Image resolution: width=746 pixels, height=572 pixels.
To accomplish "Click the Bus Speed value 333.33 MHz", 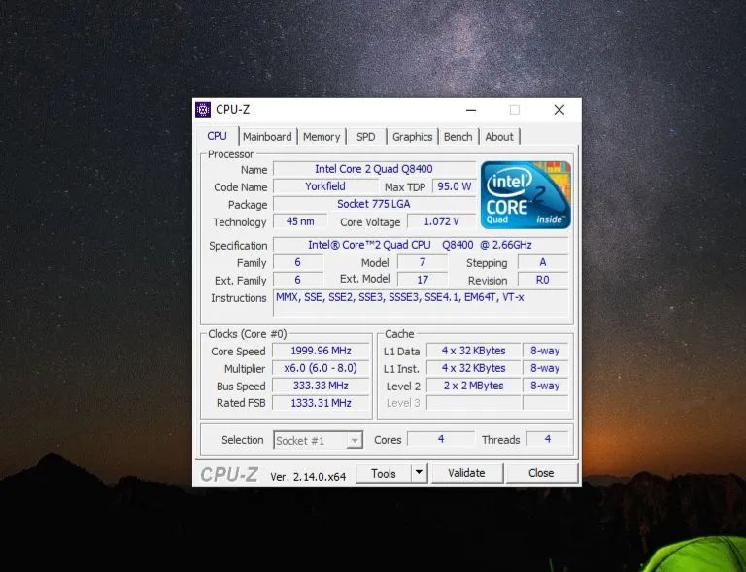I will (321, 386).
